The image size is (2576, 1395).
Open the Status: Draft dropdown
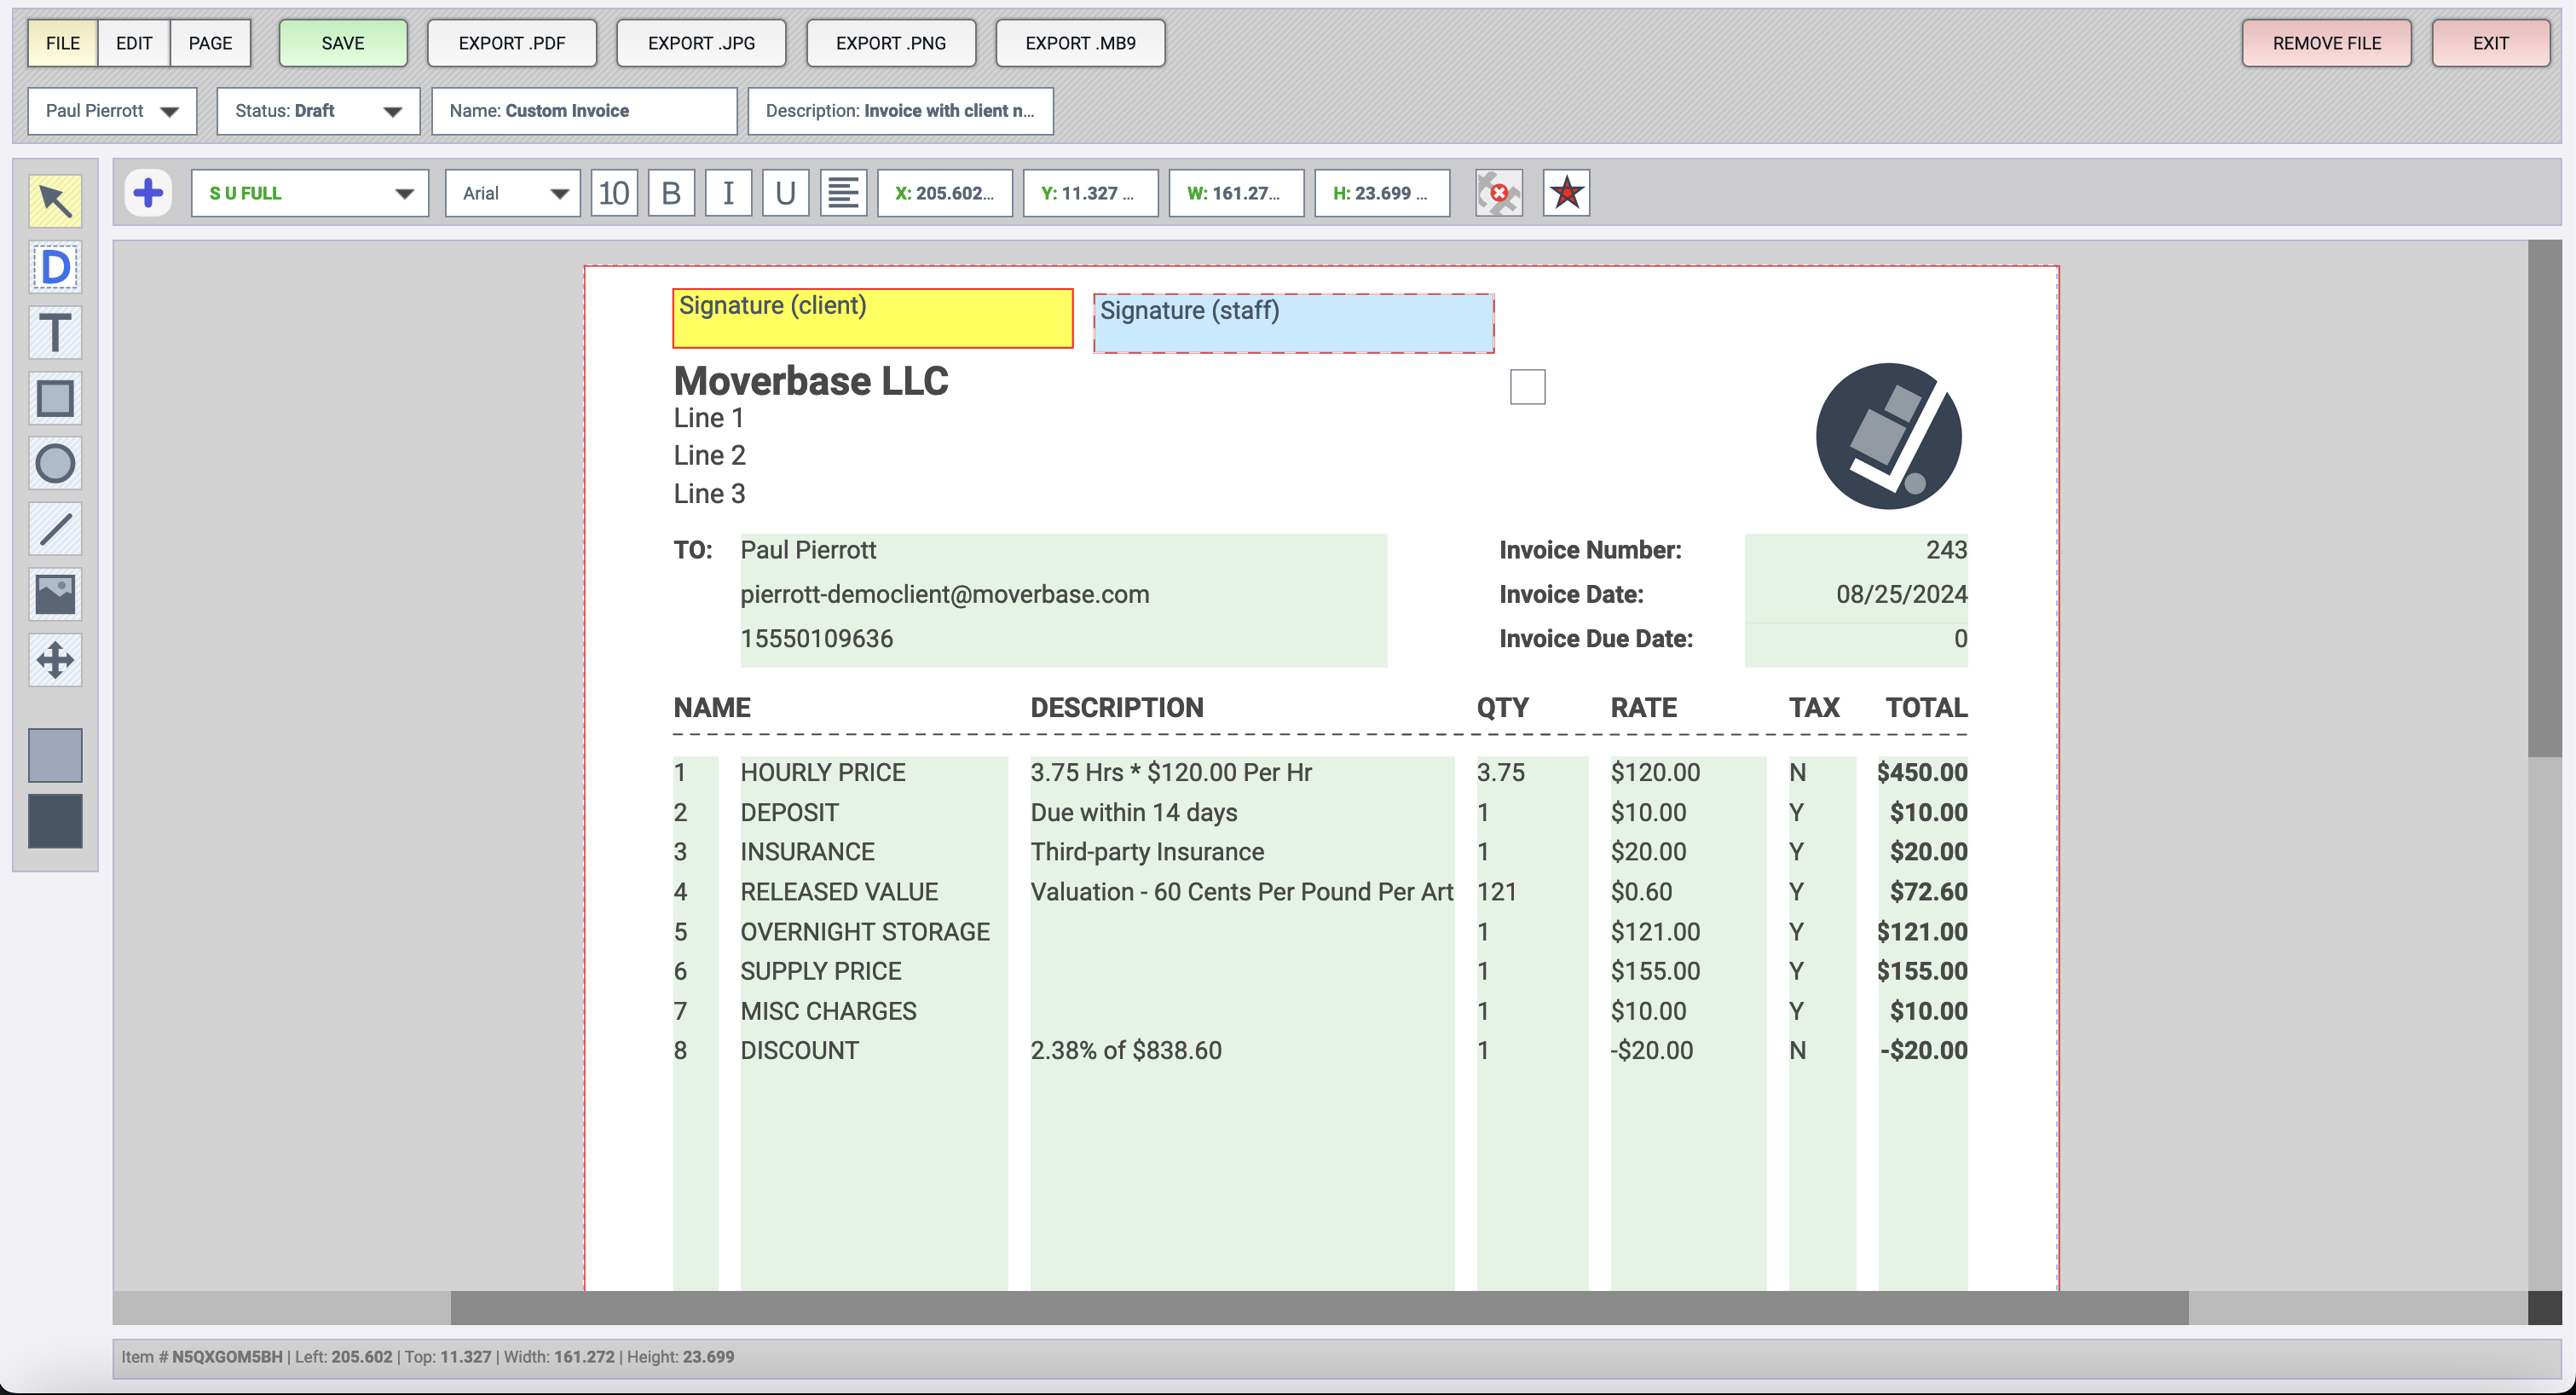[317, 111]
